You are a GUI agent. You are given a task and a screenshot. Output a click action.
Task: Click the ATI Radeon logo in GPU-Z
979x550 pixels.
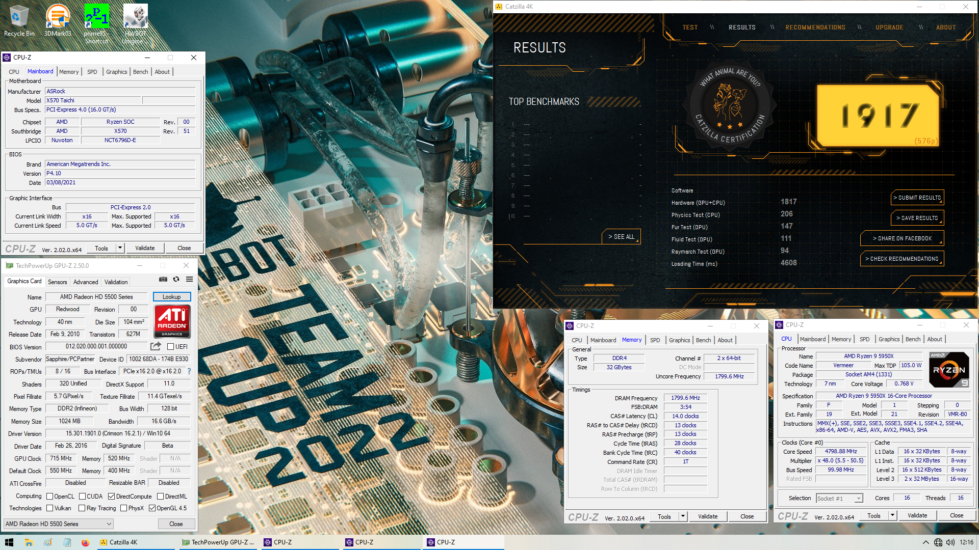coord(172,321)
